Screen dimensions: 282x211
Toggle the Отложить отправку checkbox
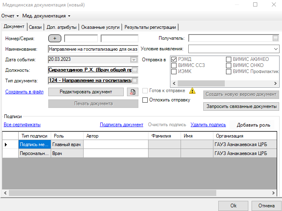(145, 100)
